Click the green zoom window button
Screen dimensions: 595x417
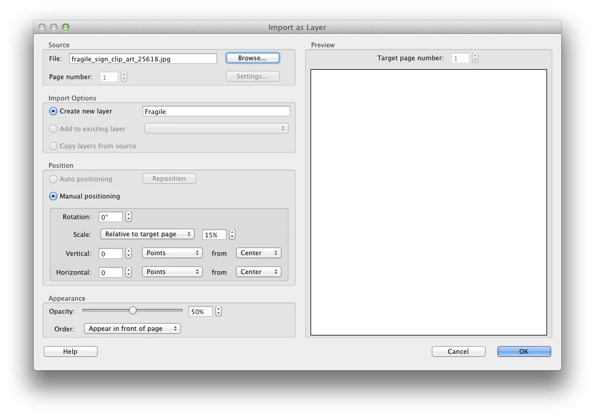coord(66,27)
